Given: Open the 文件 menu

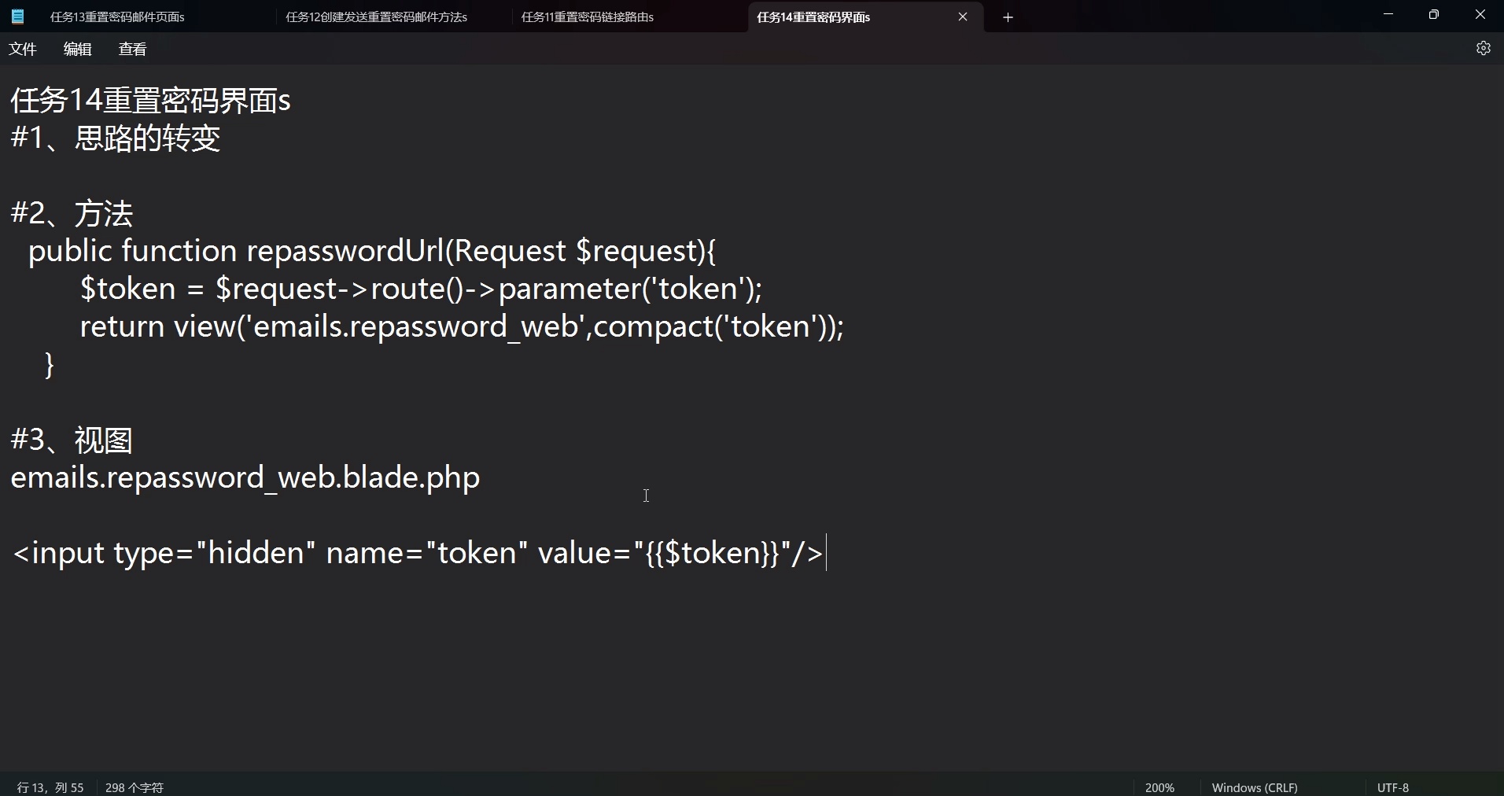Looking at the screenshot, I should [x=23, y=48].
